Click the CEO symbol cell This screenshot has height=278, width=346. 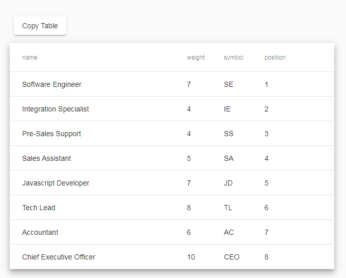pos(232,257)
